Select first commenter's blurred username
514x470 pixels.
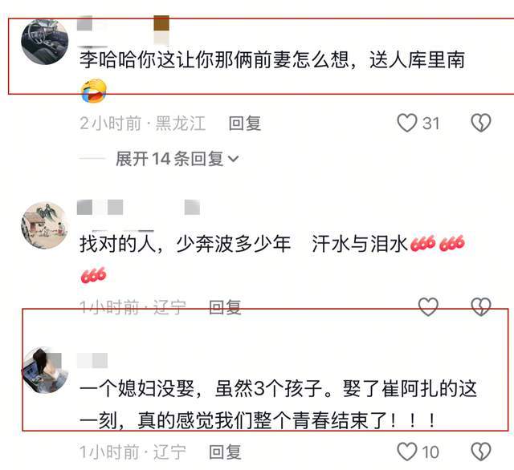(123, 30)
